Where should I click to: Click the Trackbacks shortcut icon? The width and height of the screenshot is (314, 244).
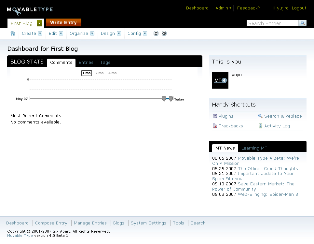coord(215,126)
